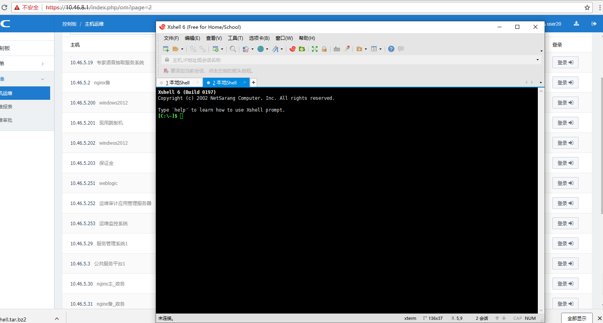Click the logout icon in the web header

point(594,24)
